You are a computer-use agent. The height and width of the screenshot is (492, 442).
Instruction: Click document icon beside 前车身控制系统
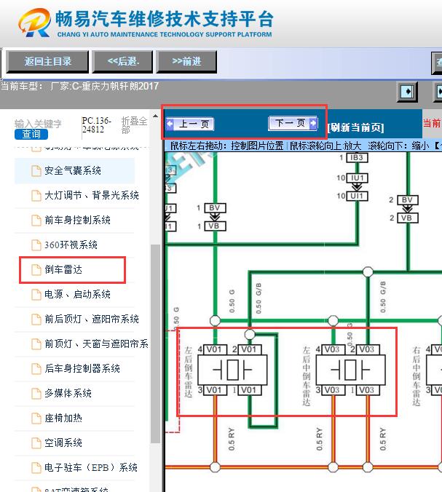tap(36, 221)
